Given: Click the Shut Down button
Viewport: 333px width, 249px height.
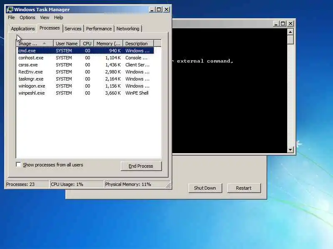Looking at the screenshot, I should [x=205, y=188].
